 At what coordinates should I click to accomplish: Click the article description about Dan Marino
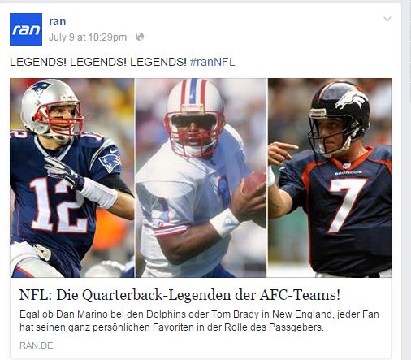[199, 321]
